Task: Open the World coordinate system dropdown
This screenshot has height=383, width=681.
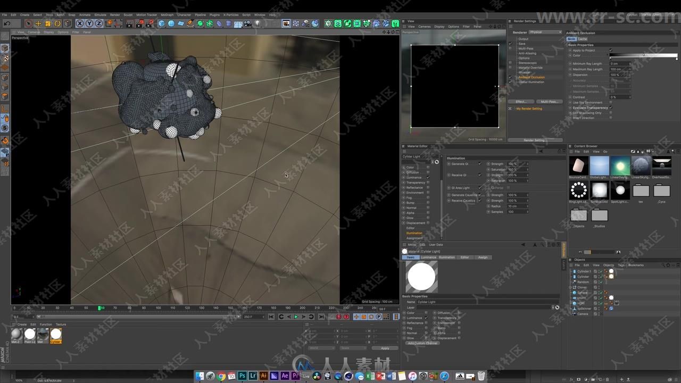Action: pos(321,348)
